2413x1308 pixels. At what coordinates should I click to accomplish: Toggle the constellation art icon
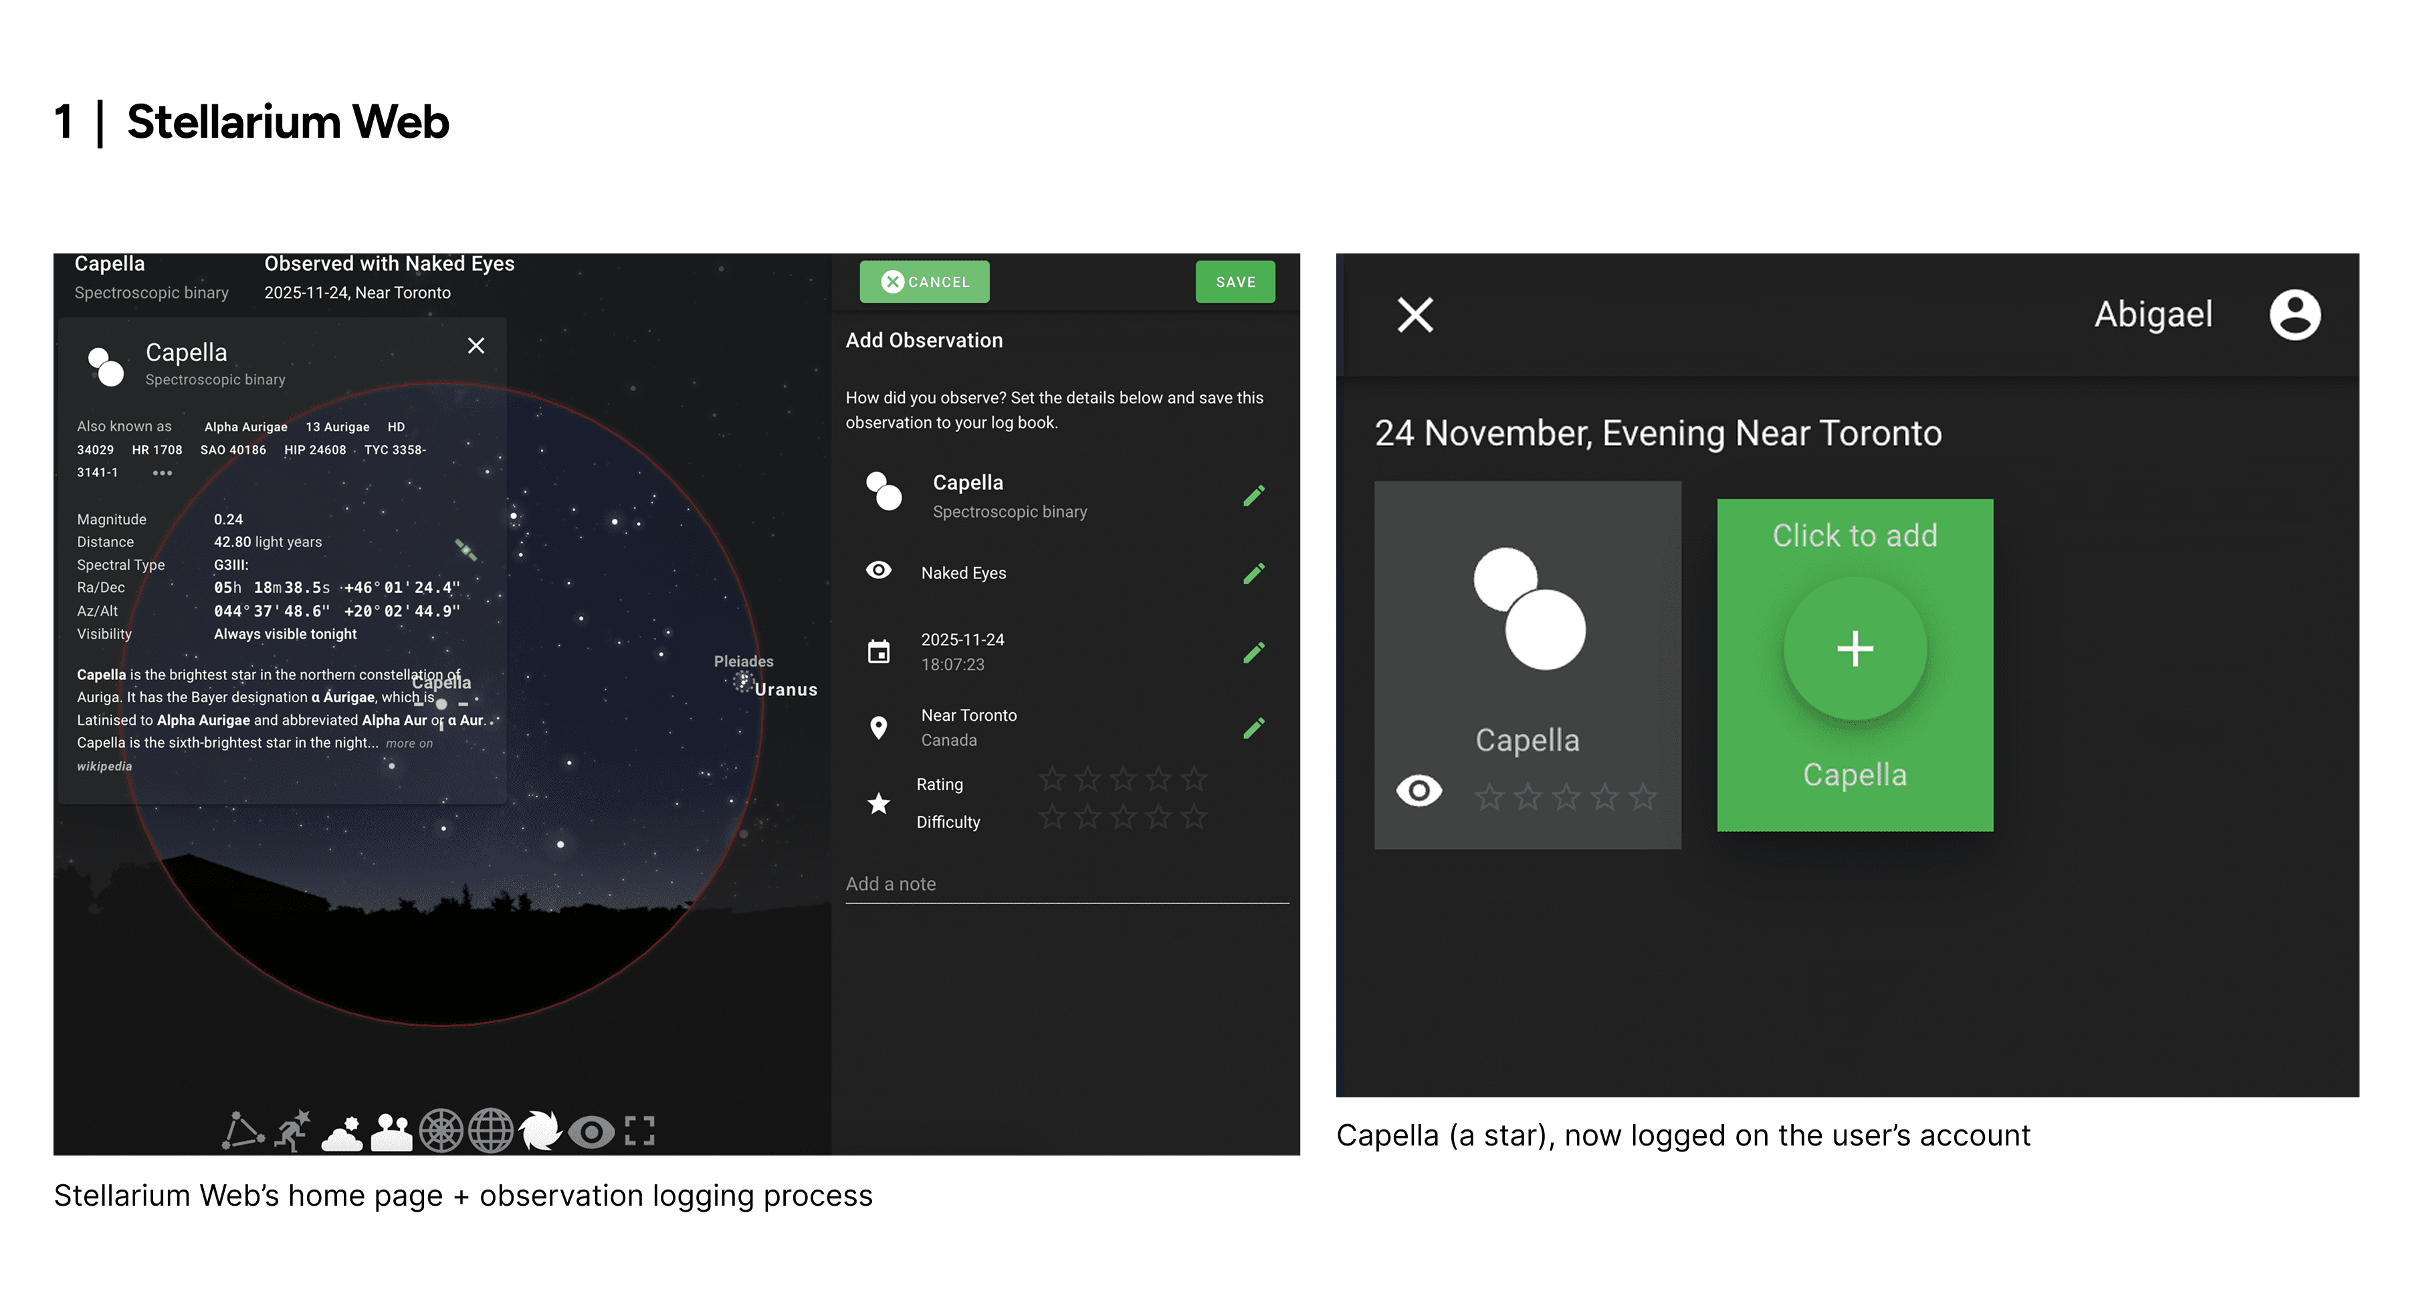[x=292, y=1130]
